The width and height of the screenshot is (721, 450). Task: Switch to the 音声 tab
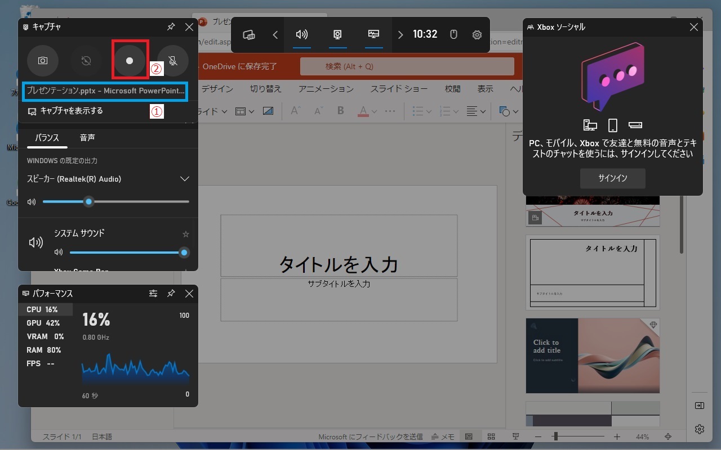87,138
